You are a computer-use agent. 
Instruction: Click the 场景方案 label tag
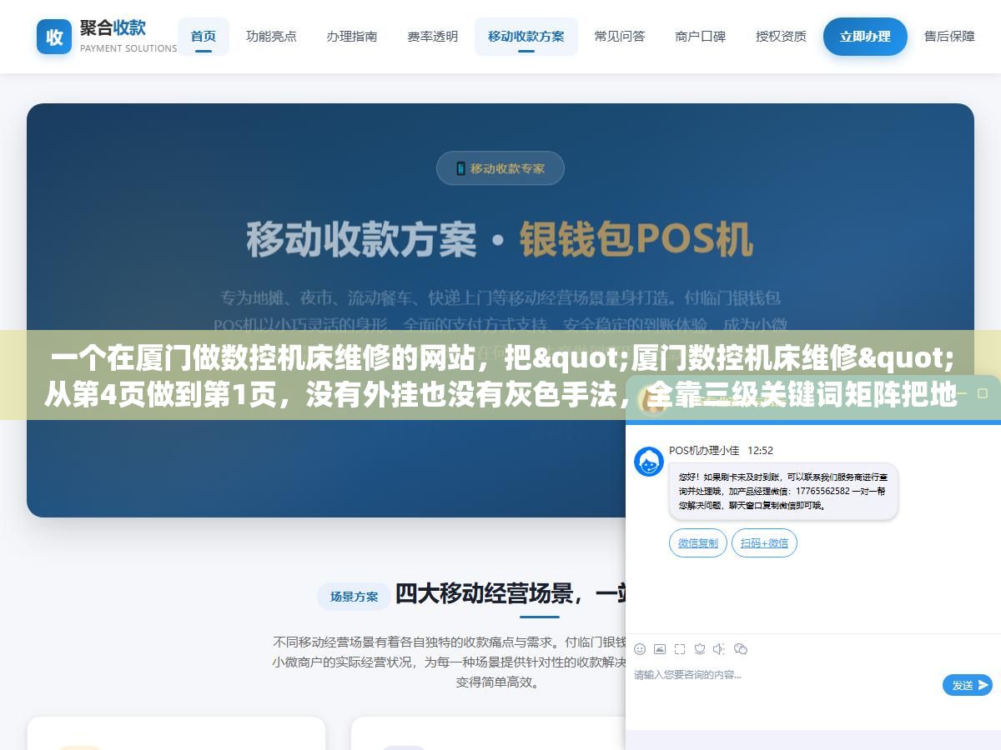(354, 597)
